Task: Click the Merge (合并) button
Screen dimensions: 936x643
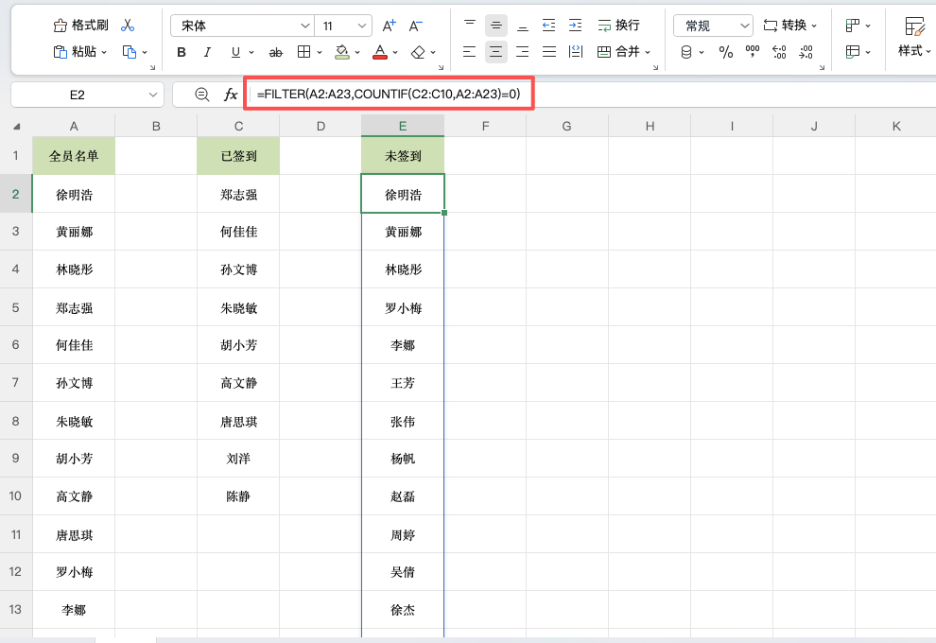Action: click(x=618, y=52)
